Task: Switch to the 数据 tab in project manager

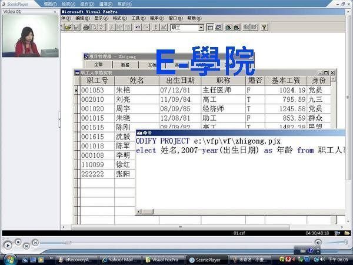Action: 125,65
